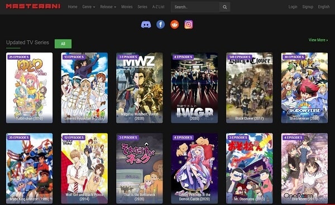The image size is (335, 205).
Task: Open the Movies section
Action: [127, 7]
